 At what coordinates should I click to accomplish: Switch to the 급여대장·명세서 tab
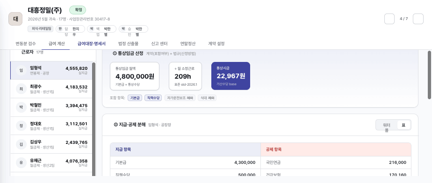(x=92, y=43)
